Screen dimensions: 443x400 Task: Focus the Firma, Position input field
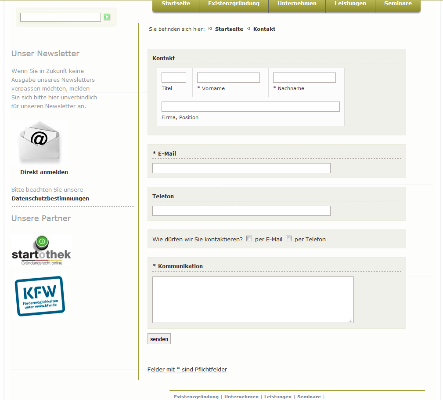pos(251,107)
